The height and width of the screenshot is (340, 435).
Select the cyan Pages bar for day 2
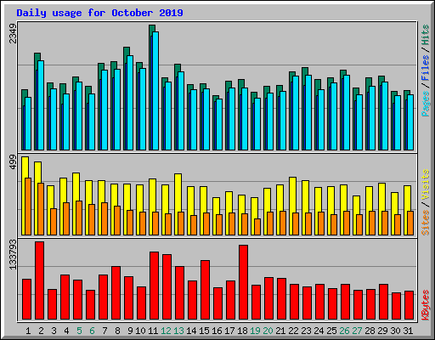coord(41,105)
